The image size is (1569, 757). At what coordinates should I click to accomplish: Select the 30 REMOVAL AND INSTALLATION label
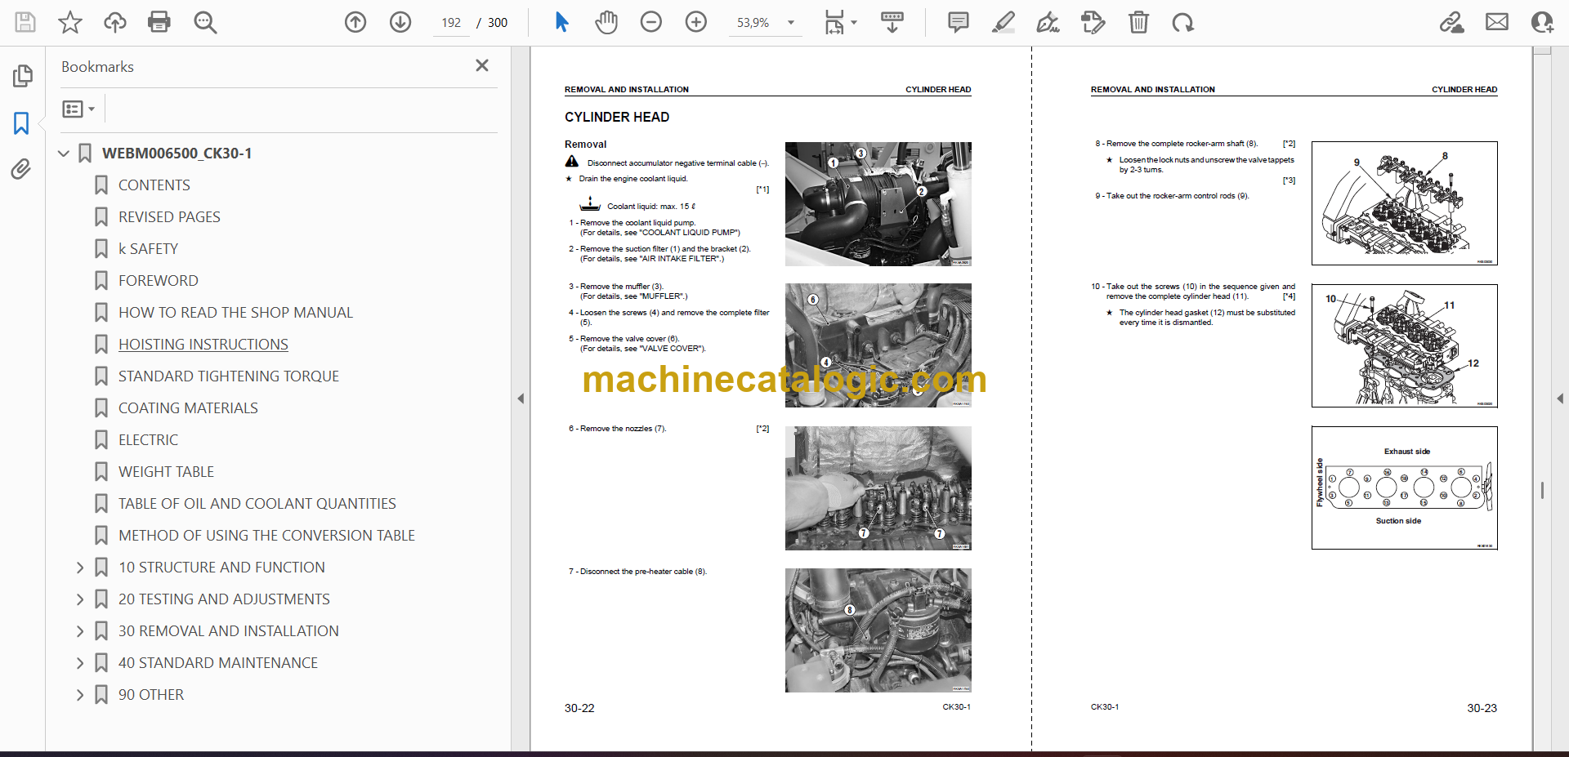click(x=228, y=631)
